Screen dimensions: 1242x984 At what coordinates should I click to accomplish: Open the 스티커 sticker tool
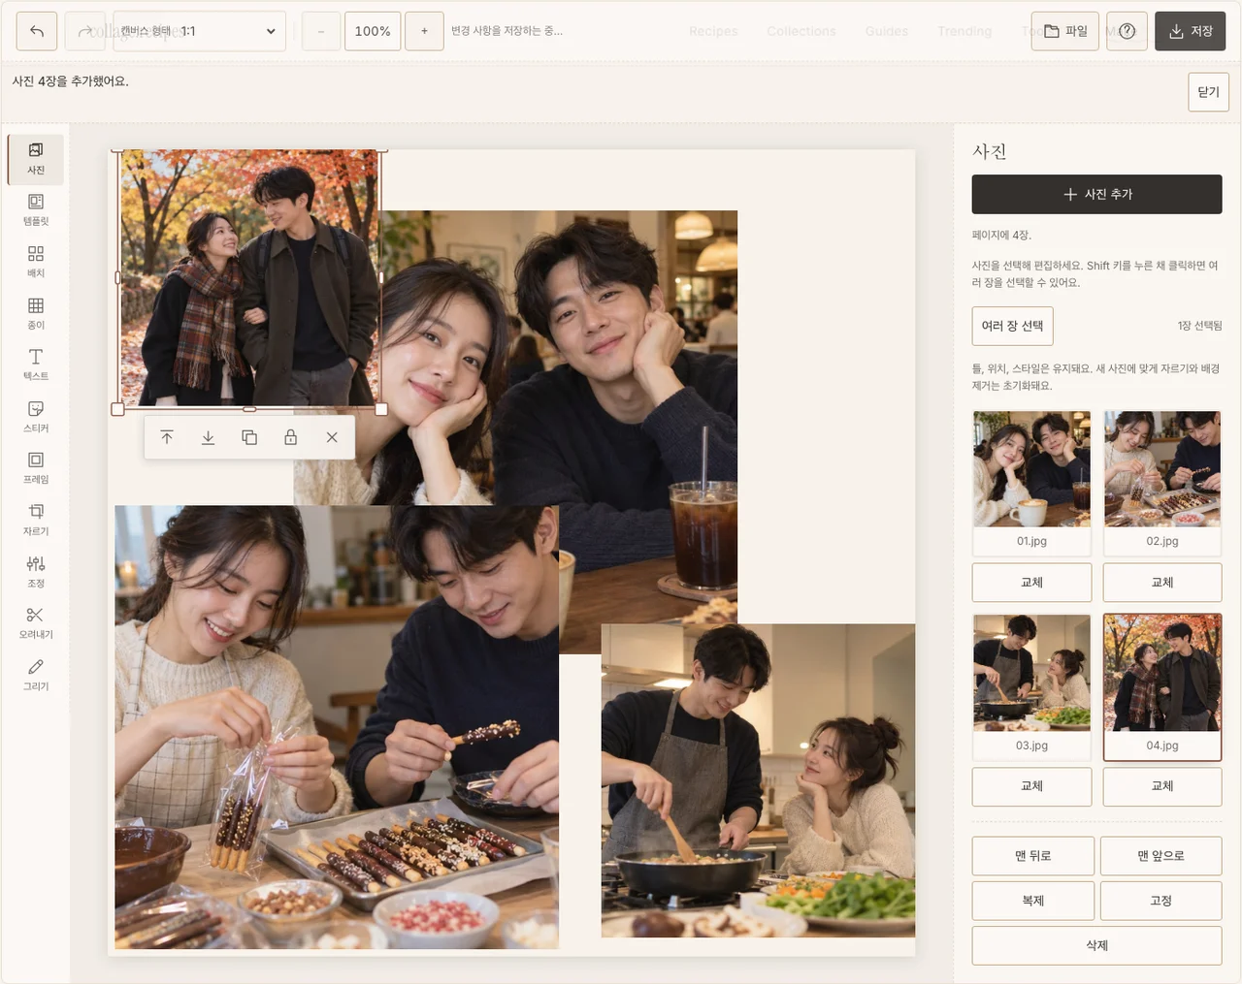pos(36,417)
